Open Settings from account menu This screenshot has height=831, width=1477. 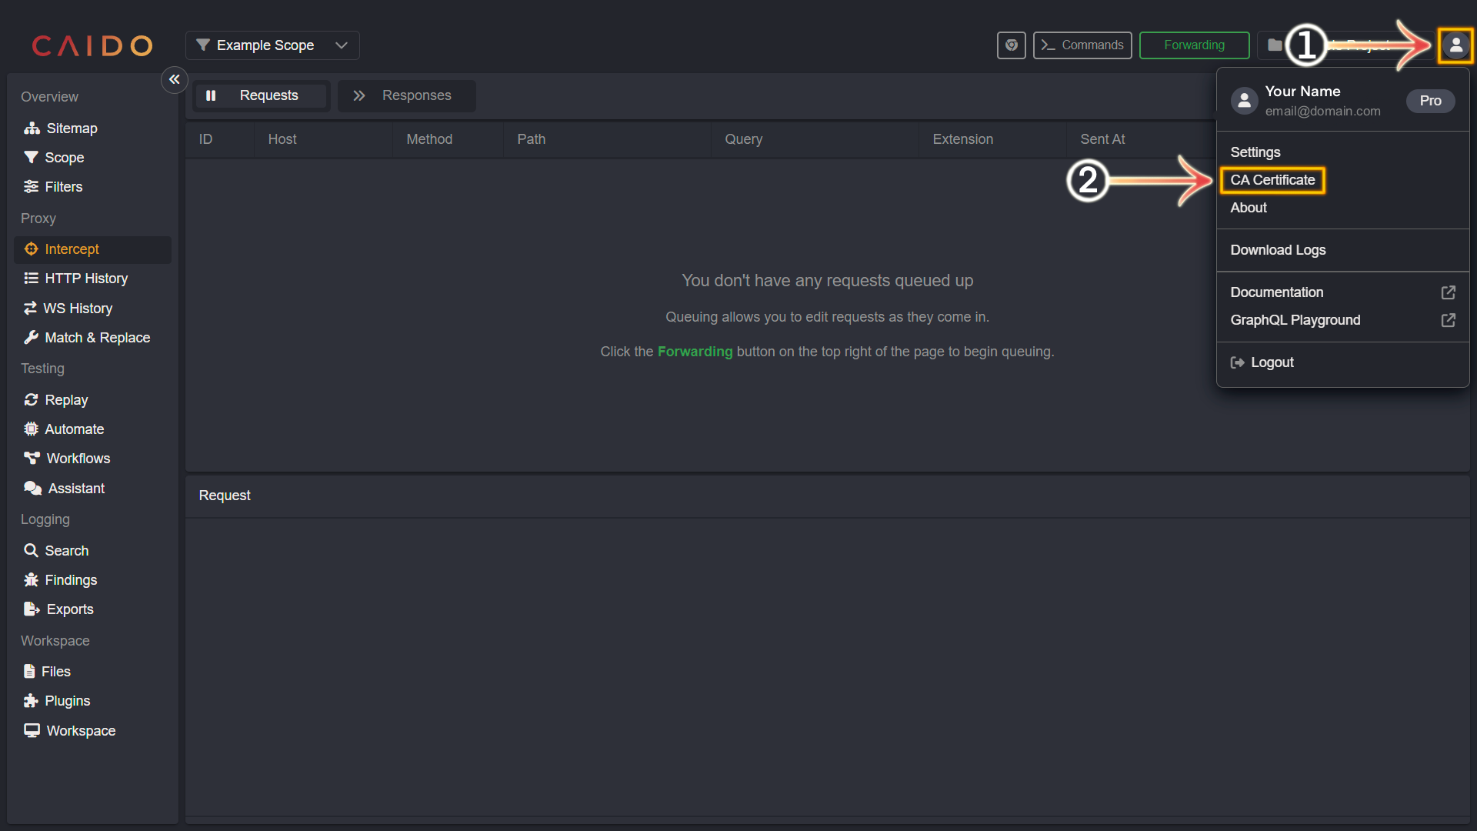point(1255,152)
